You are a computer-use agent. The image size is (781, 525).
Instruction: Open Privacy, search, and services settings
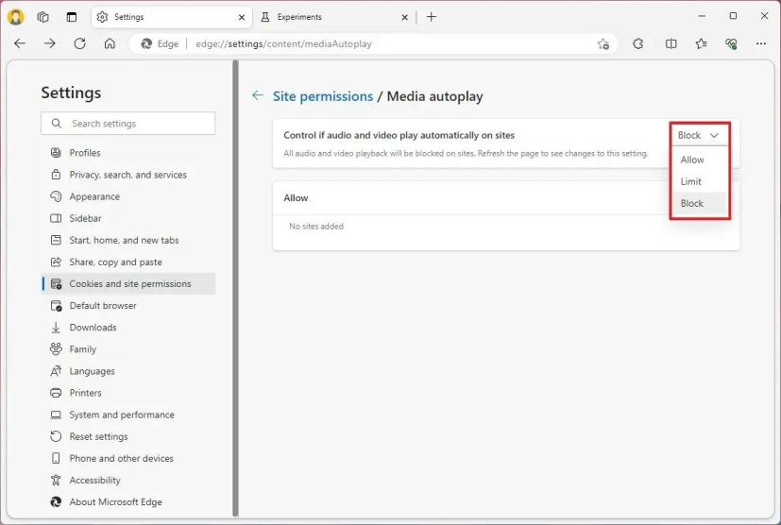[128, 175]
